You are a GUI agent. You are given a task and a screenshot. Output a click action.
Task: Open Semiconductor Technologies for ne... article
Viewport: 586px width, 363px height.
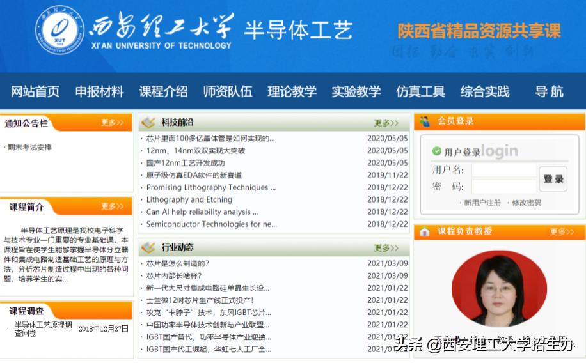(x=212, y=224)
